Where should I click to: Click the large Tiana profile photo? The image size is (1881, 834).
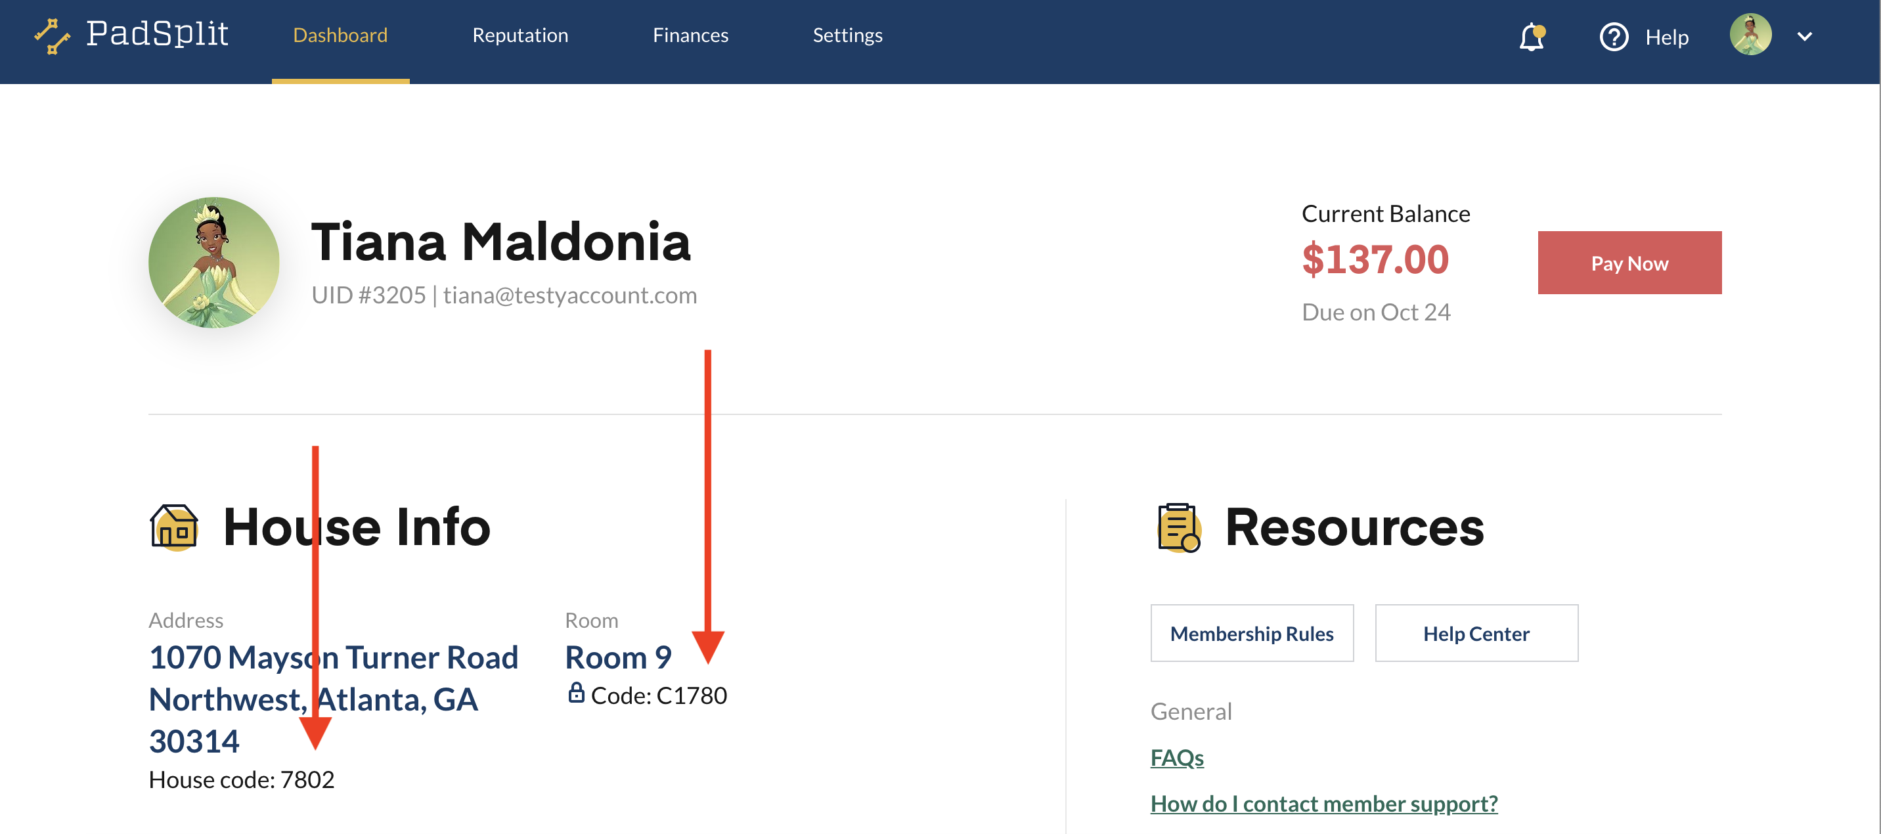pyautogui.click(x=214, y=262)
